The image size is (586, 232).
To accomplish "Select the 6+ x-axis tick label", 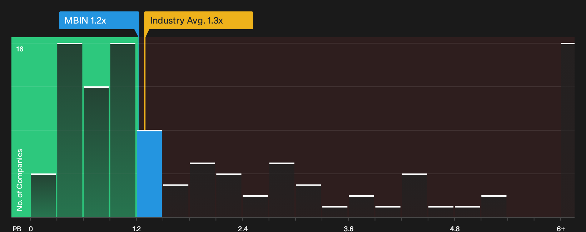I will coord(561,229).
